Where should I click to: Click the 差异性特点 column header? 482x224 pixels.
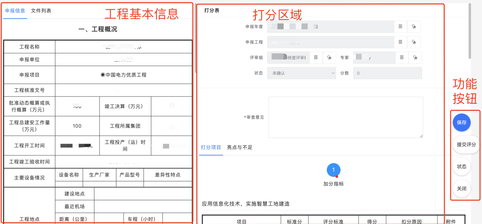(168, 175)
